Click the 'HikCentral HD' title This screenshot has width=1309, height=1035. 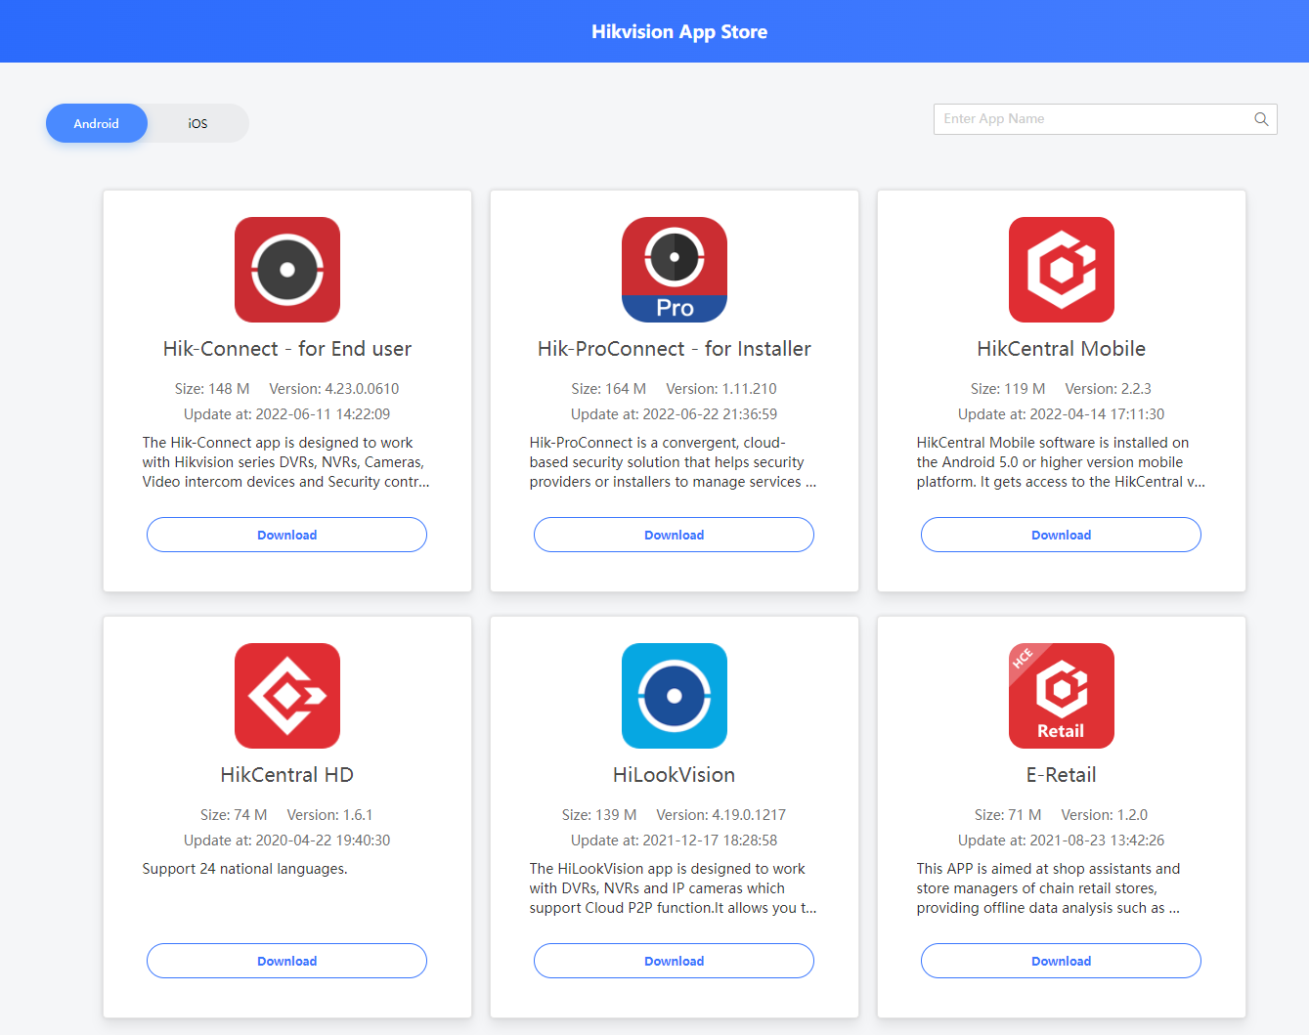point(287,775)
